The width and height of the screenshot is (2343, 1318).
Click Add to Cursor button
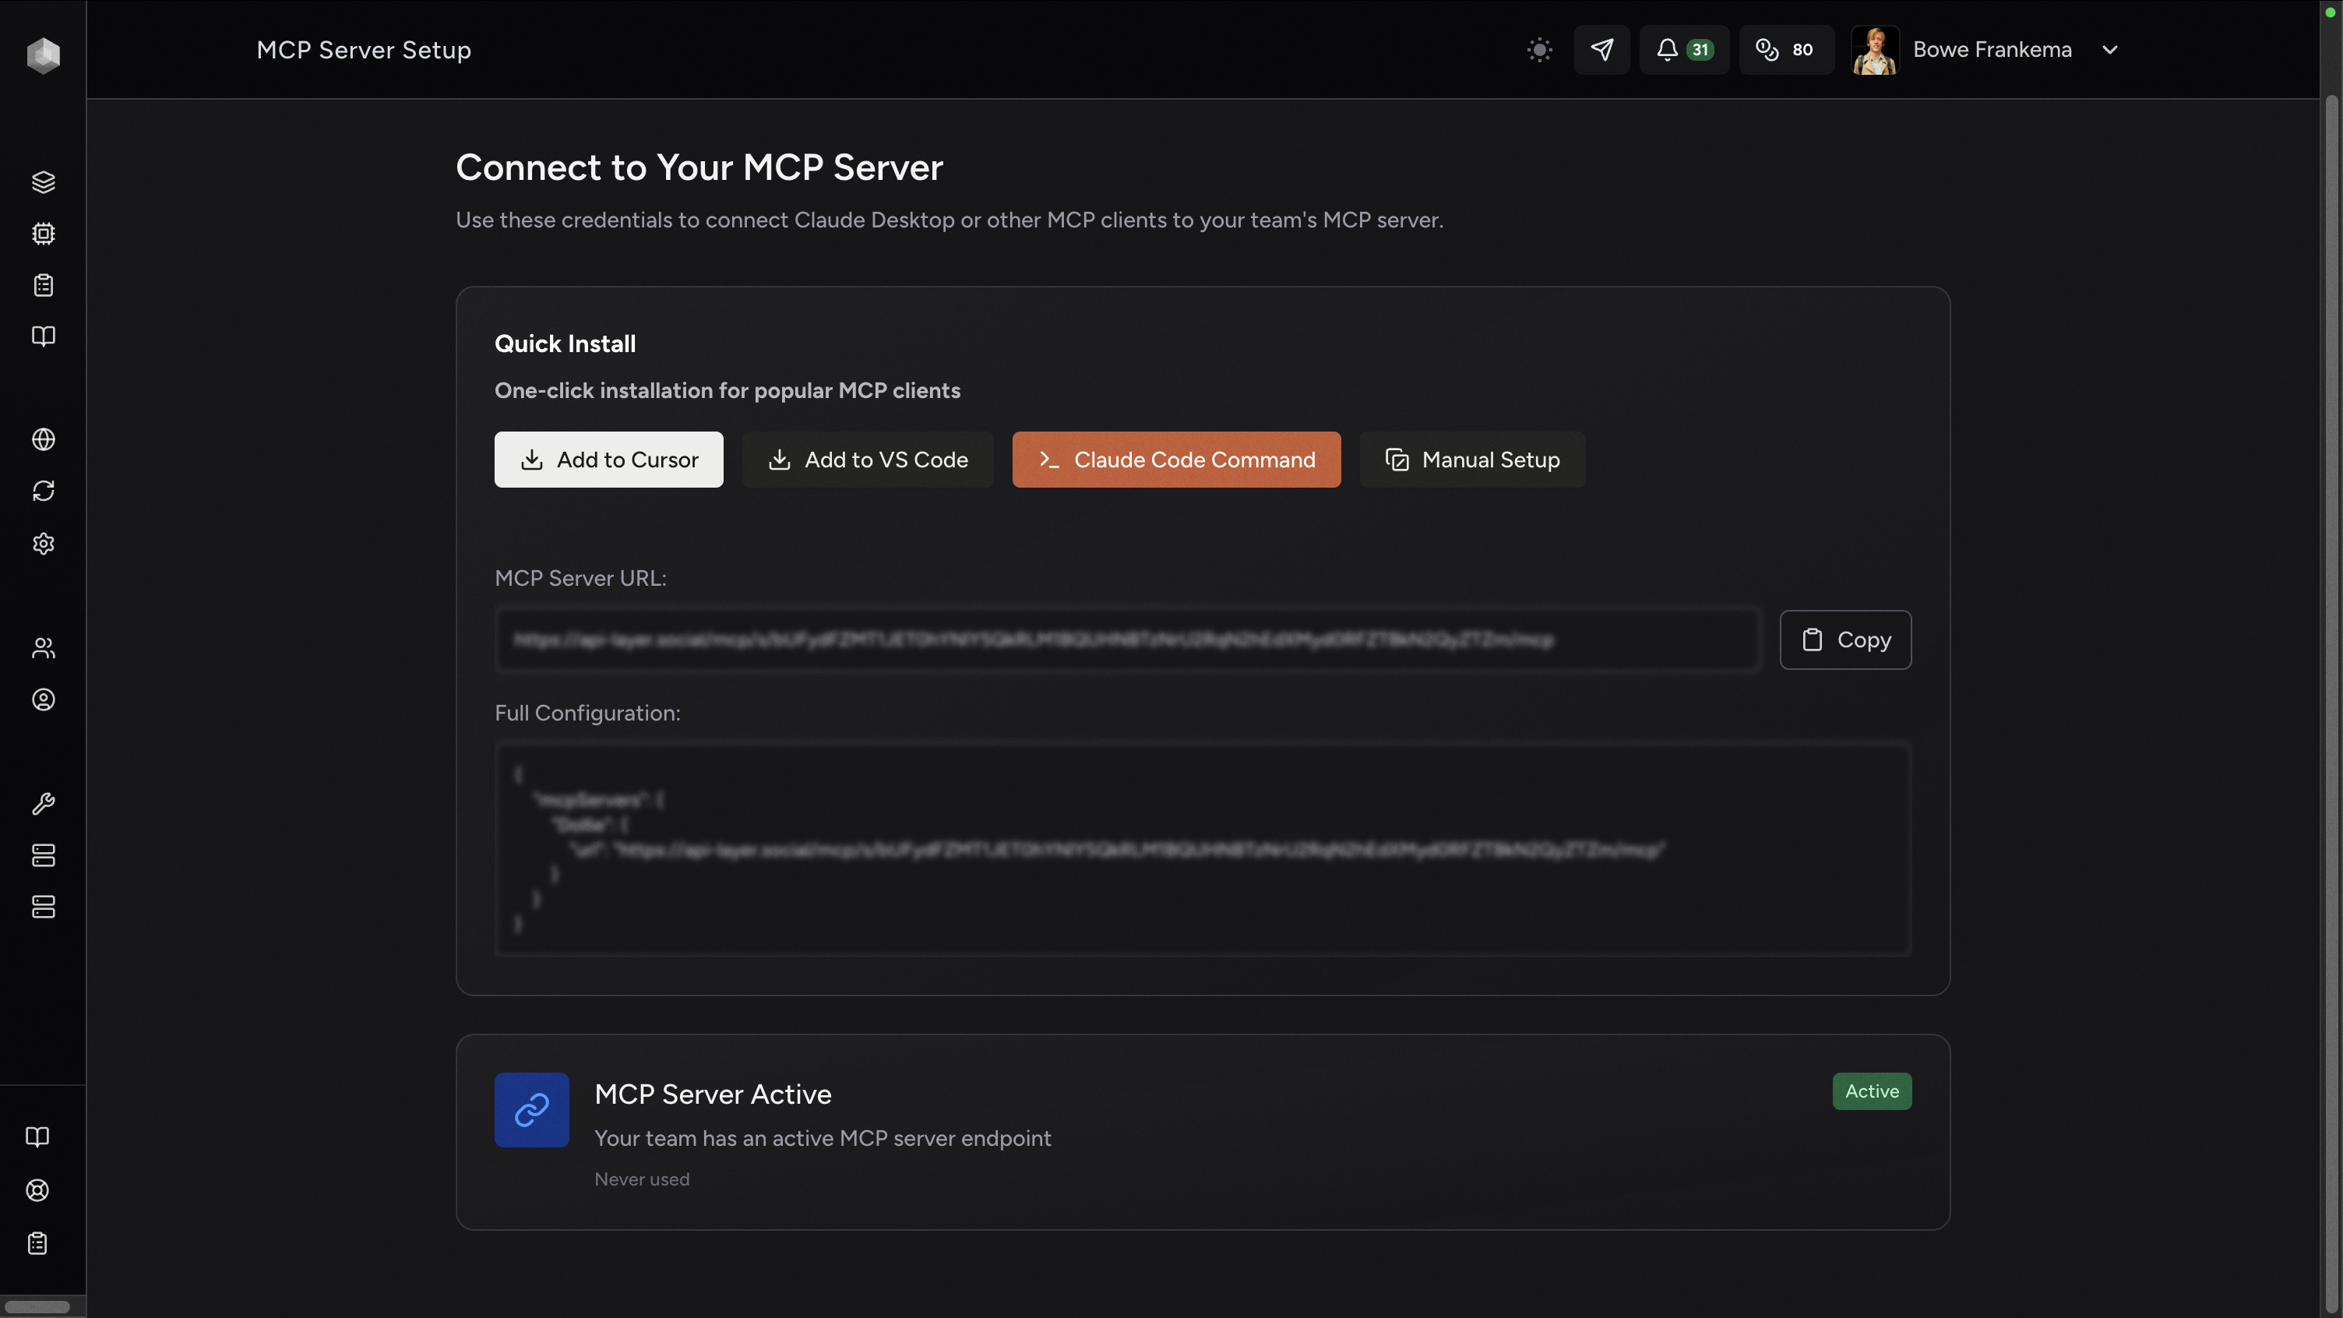pos(608,460)
